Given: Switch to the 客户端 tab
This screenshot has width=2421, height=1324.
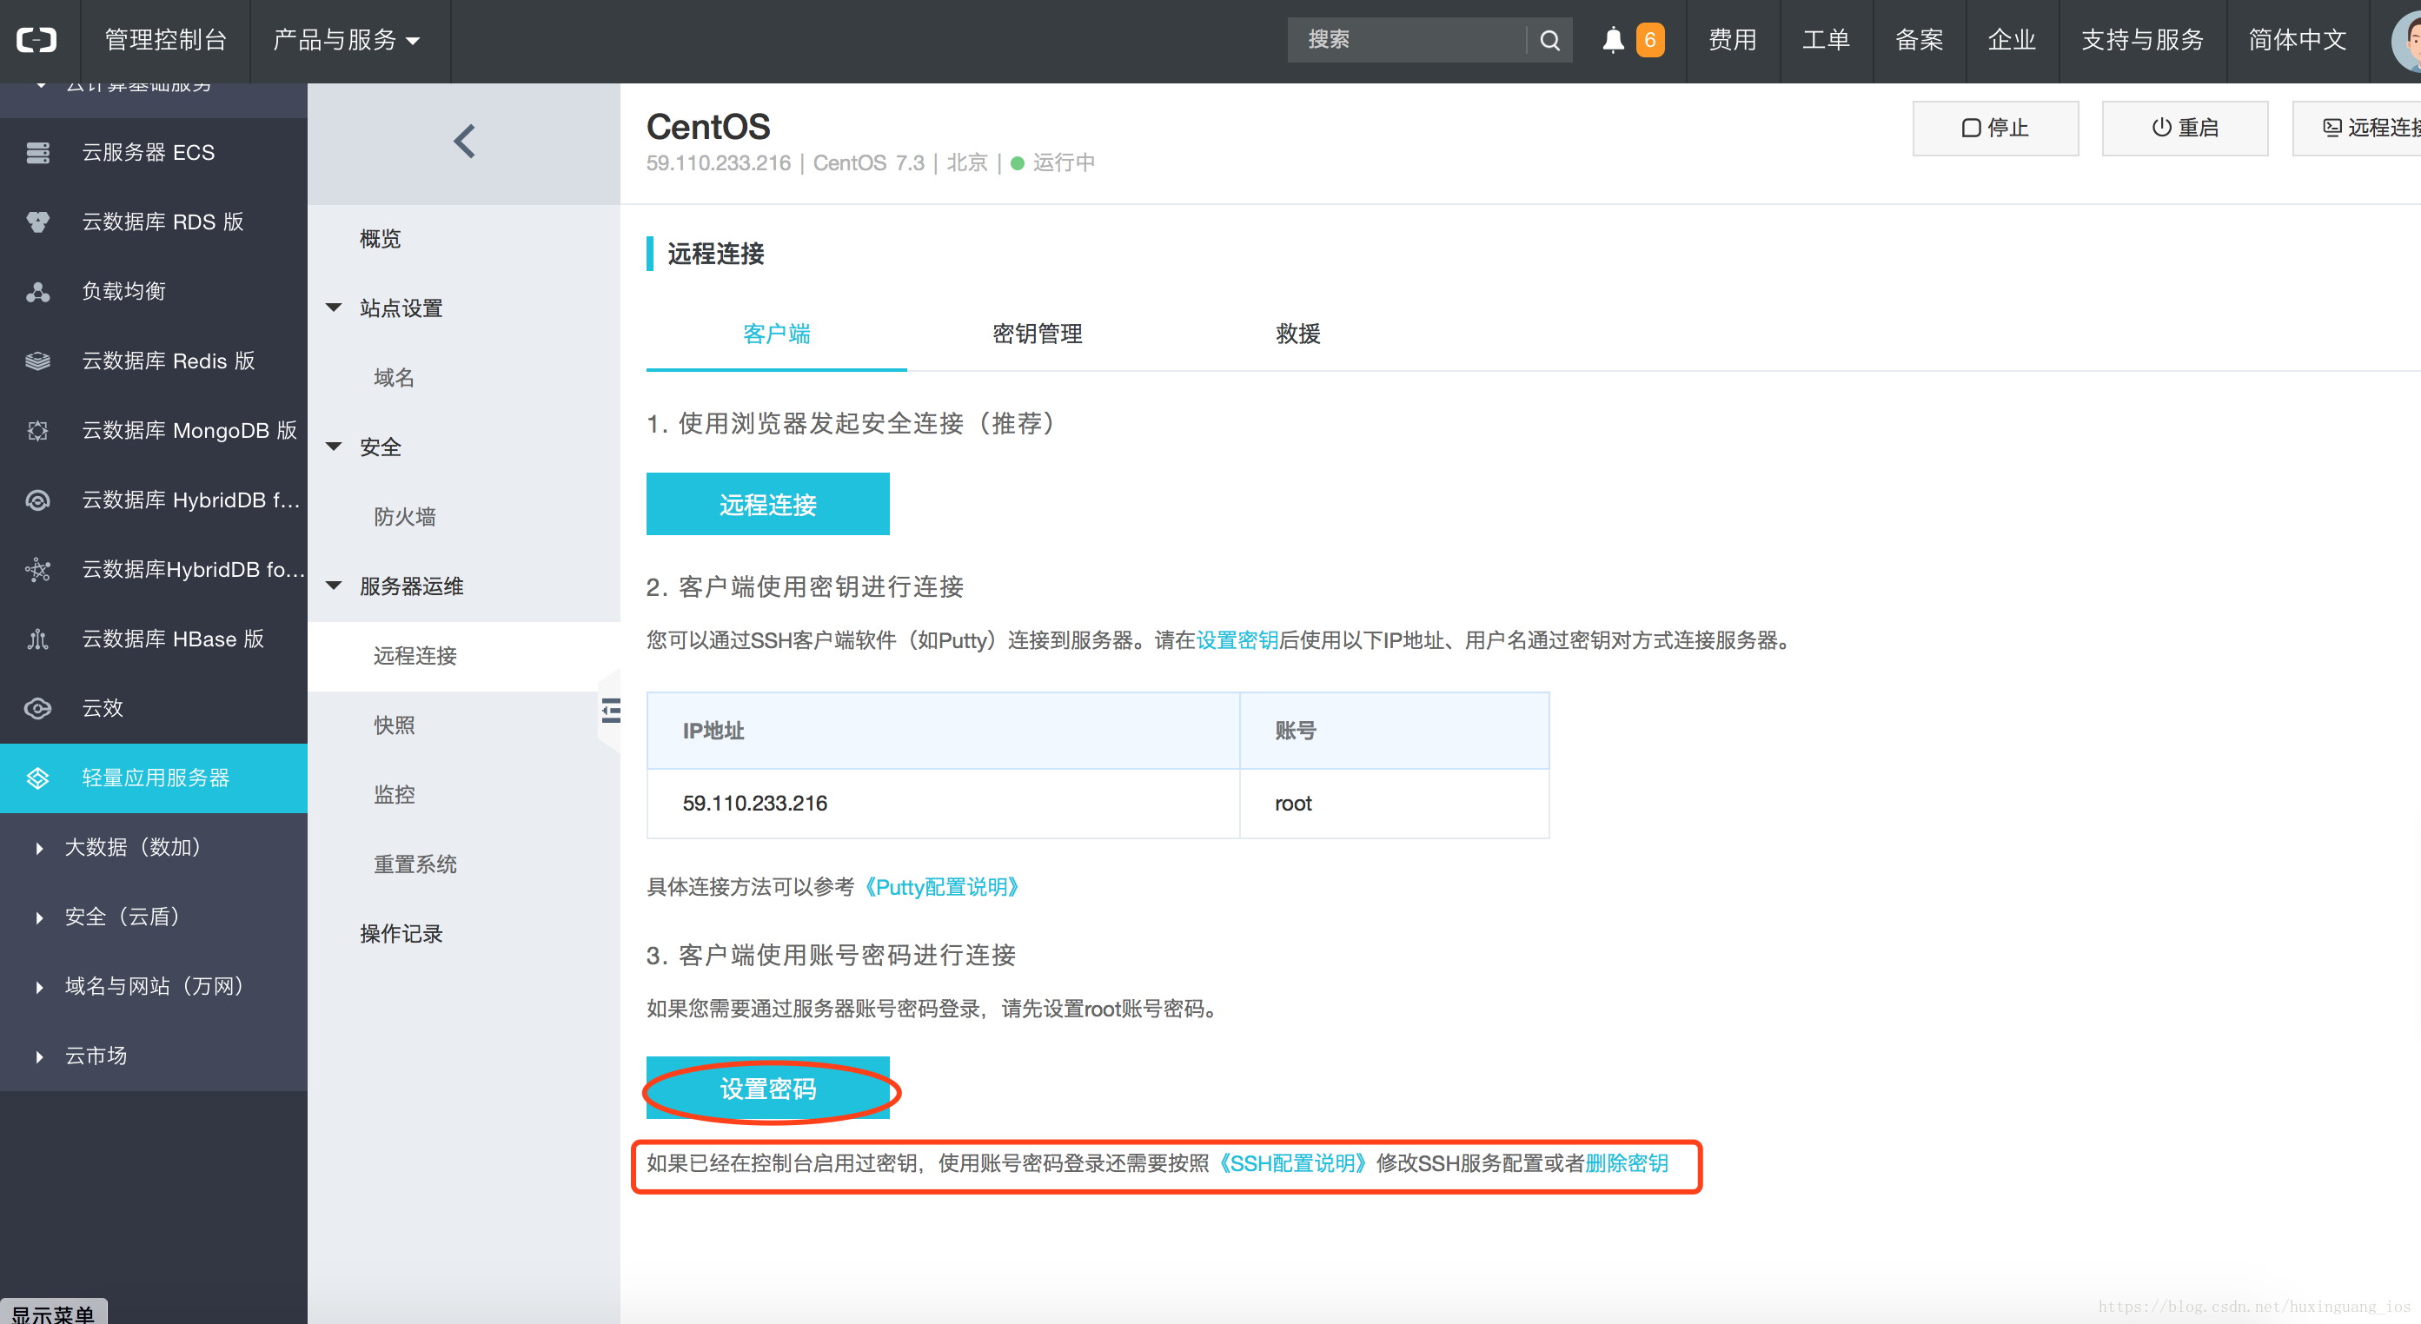Looking at the screenshot, I should tap(776, 334).
